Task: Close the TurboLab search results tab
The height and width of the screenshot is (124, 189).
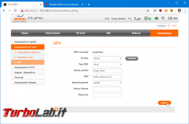Action: 82,5
